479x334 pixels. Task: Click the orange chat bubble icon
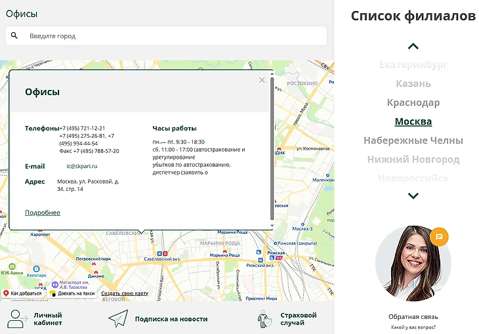pyautogui.click(x=439, y=236)
